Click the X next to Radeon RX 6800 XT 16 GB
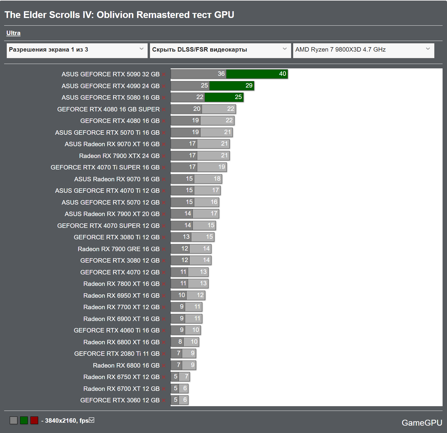 click(x=164, y=343)
